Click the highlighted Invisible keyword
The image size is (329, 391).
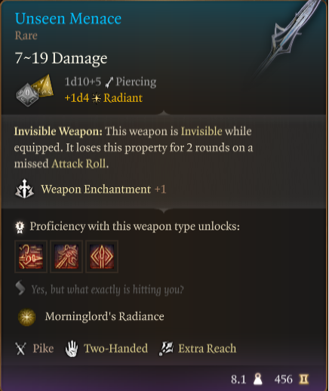(201, 131)
